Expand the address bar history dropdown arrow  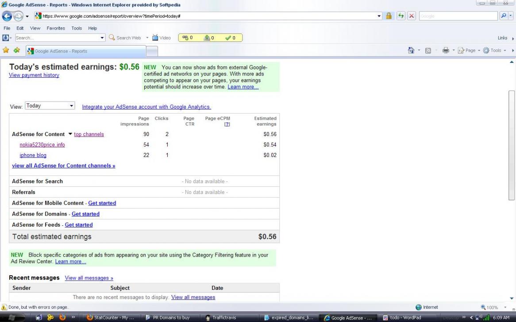click(379, 16)
